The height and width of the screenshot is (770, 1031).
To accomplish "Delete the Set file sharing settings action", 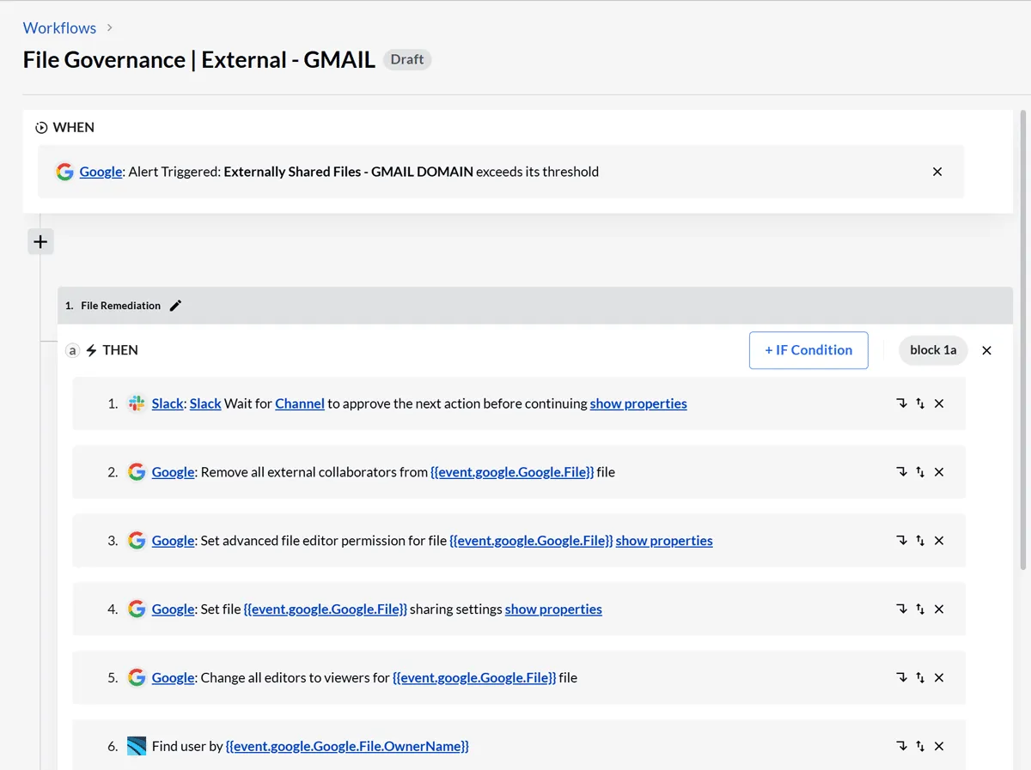I will 939,609.
